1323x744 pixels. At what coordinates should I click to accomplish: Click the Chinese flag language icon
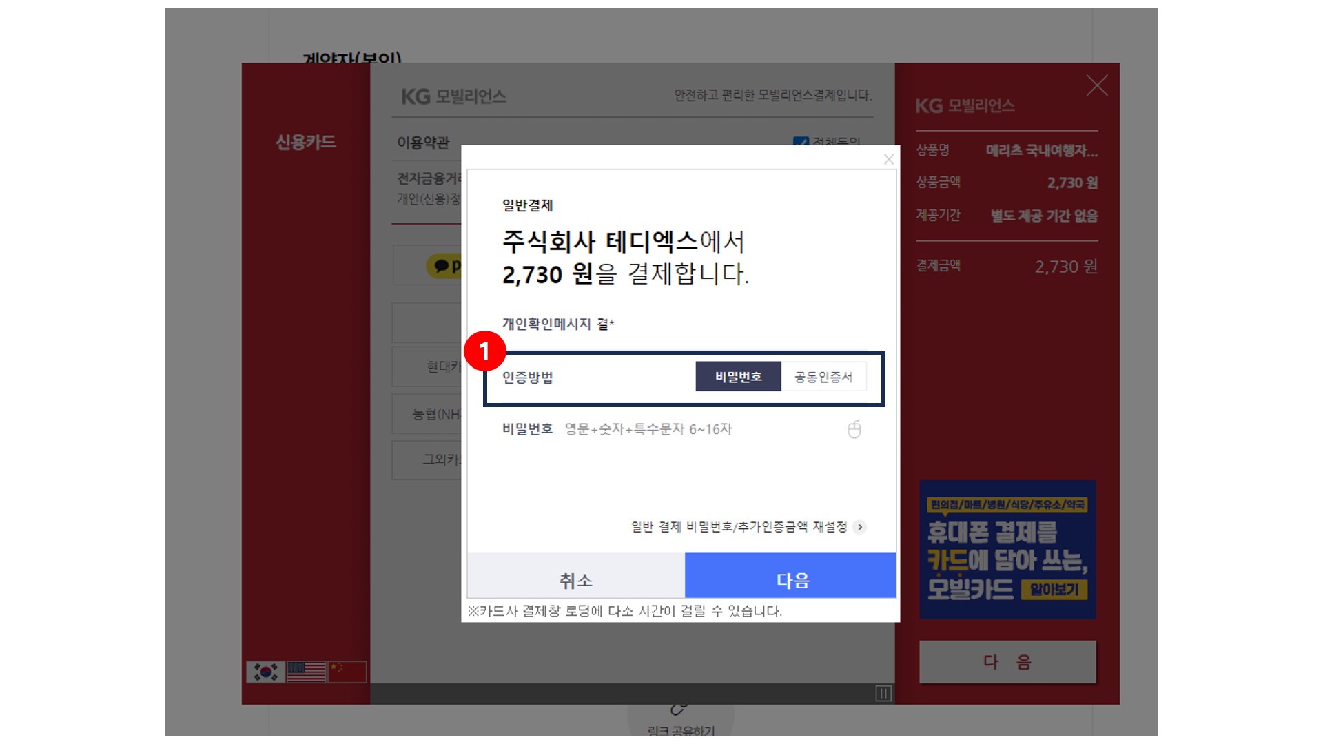point(347,671)
